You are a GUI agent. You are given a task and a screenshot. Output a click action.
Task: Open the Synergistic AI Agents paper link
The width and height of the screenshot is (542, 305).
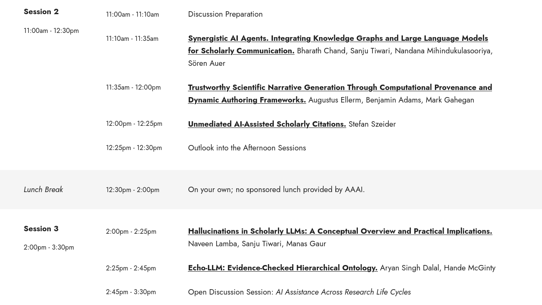[337, 38]
